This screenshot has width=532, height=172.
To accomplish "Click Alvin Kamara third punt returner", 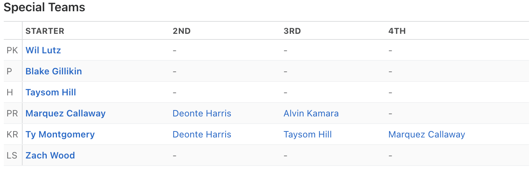I will [x=311, y=113].
